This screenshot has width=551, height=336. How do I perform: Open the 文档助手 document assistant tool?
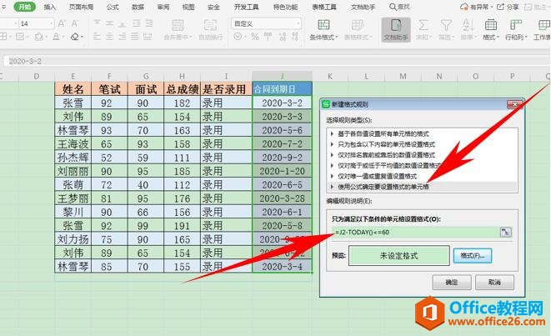396,27
